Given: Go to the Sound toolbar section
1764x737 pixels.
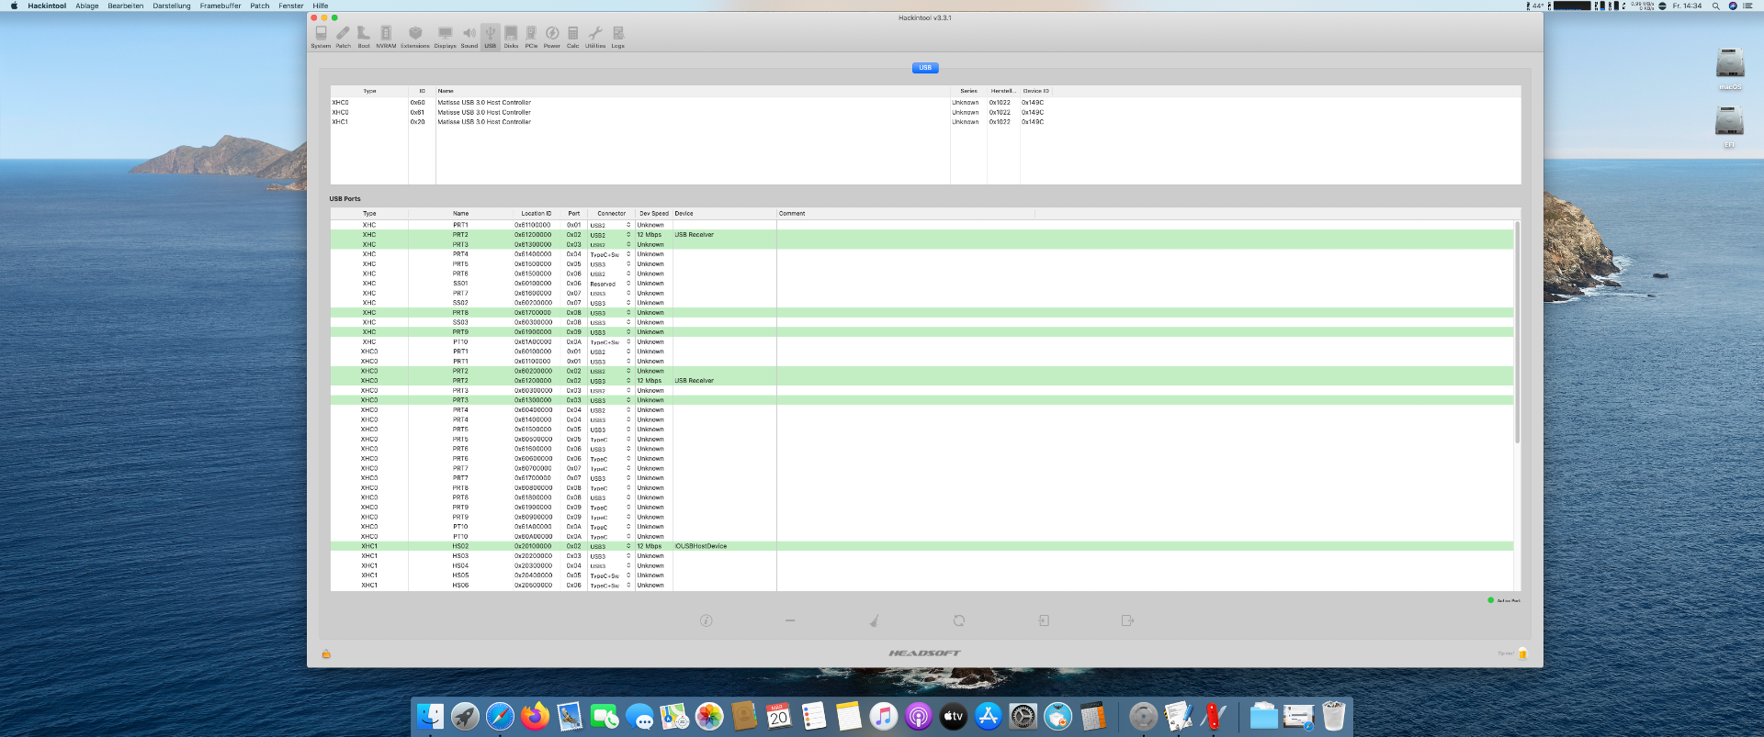Looking at the screenshot, I should tap(469, 37).
